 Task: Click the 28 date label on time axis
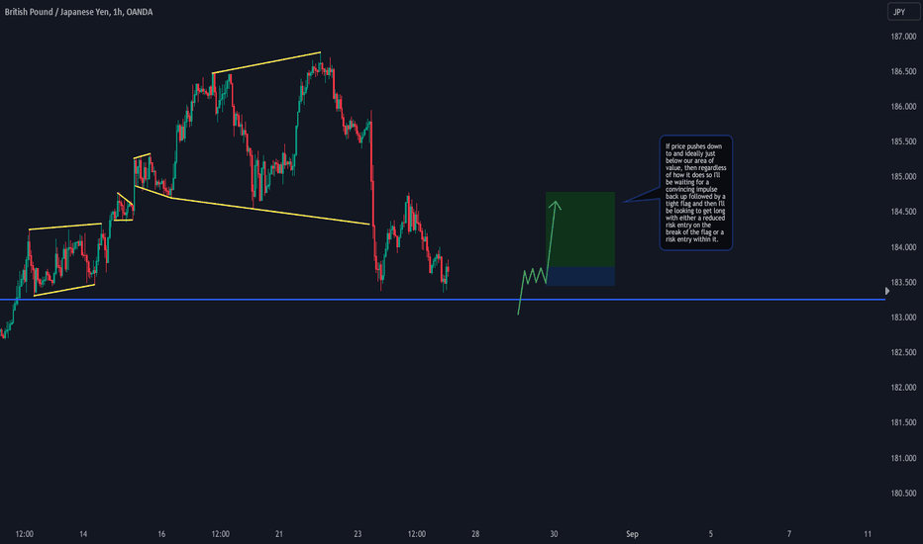[475, 534]
